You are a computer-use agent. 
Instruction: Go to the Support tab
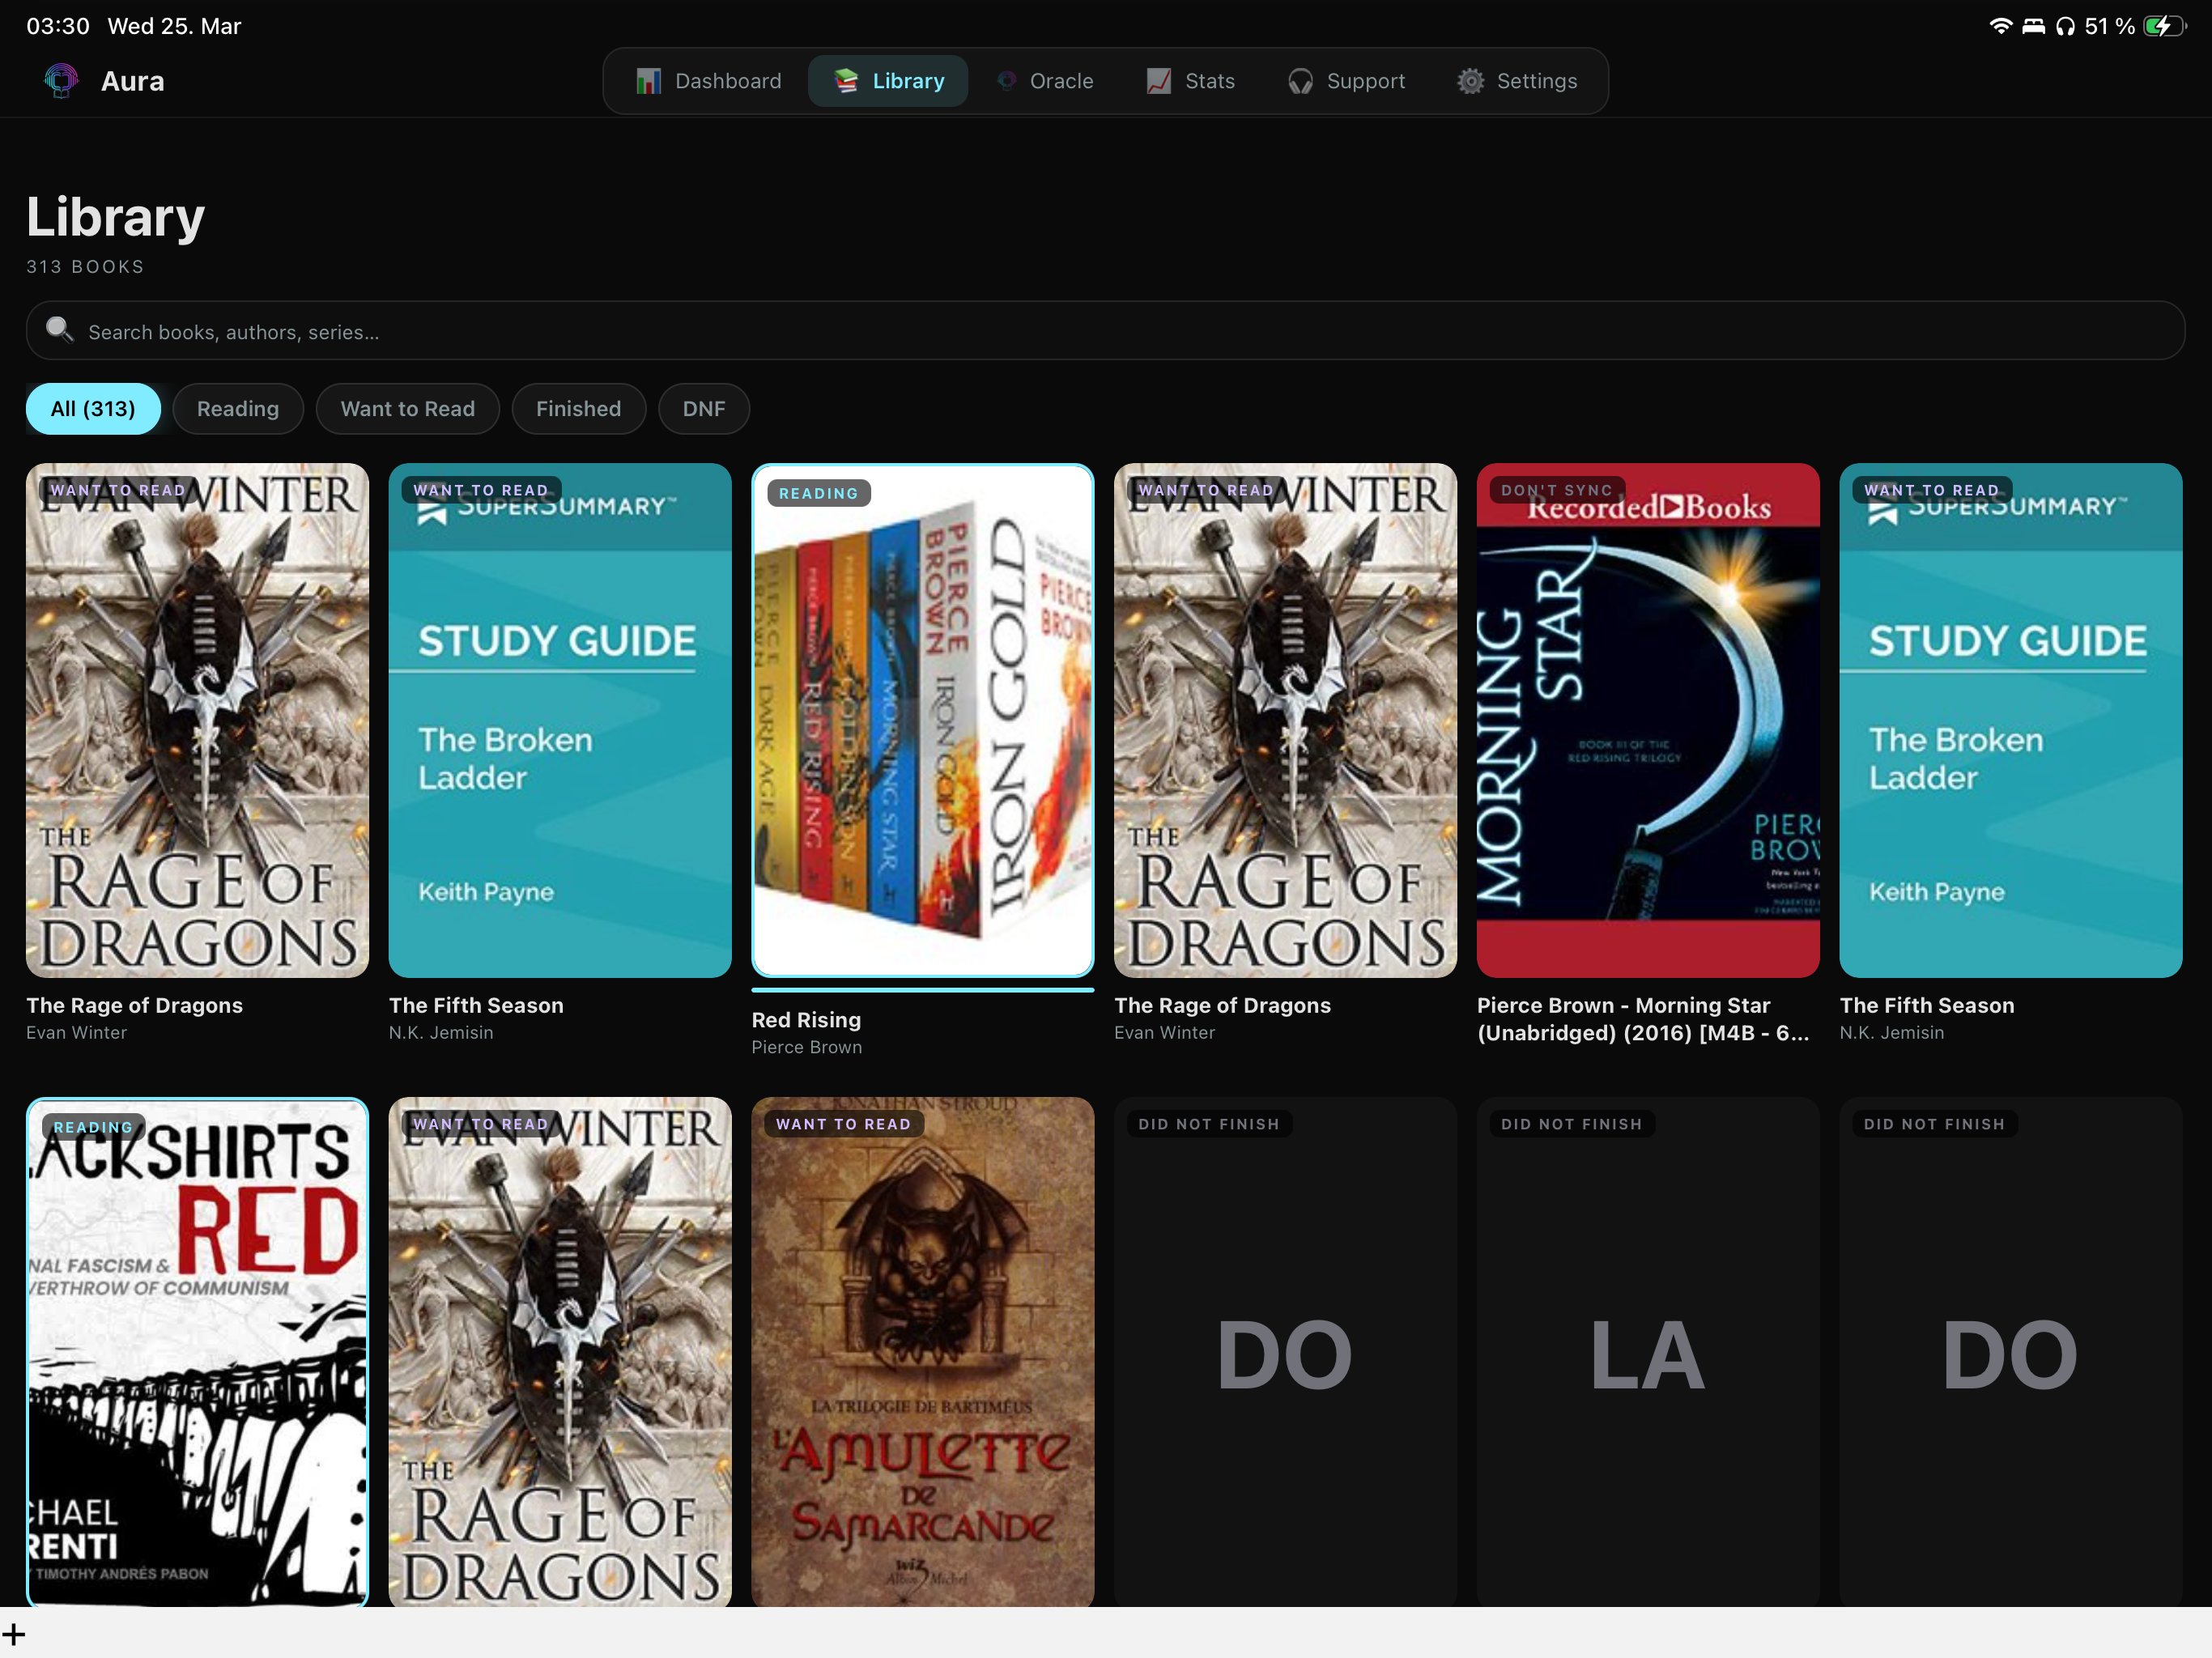[1346, 81]
